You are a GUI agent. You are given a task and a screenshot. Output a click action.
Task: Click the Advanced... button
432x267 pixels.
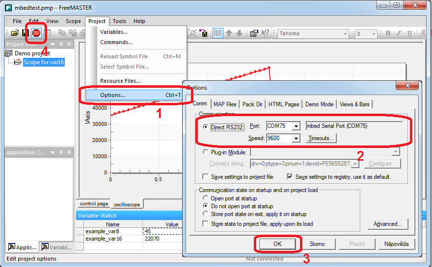coord(387,224)
